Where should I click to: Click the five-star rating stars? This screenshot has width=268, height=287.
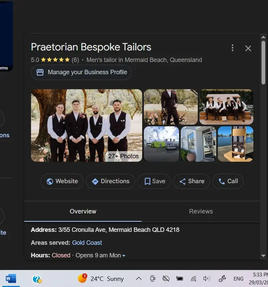(55, 60)
